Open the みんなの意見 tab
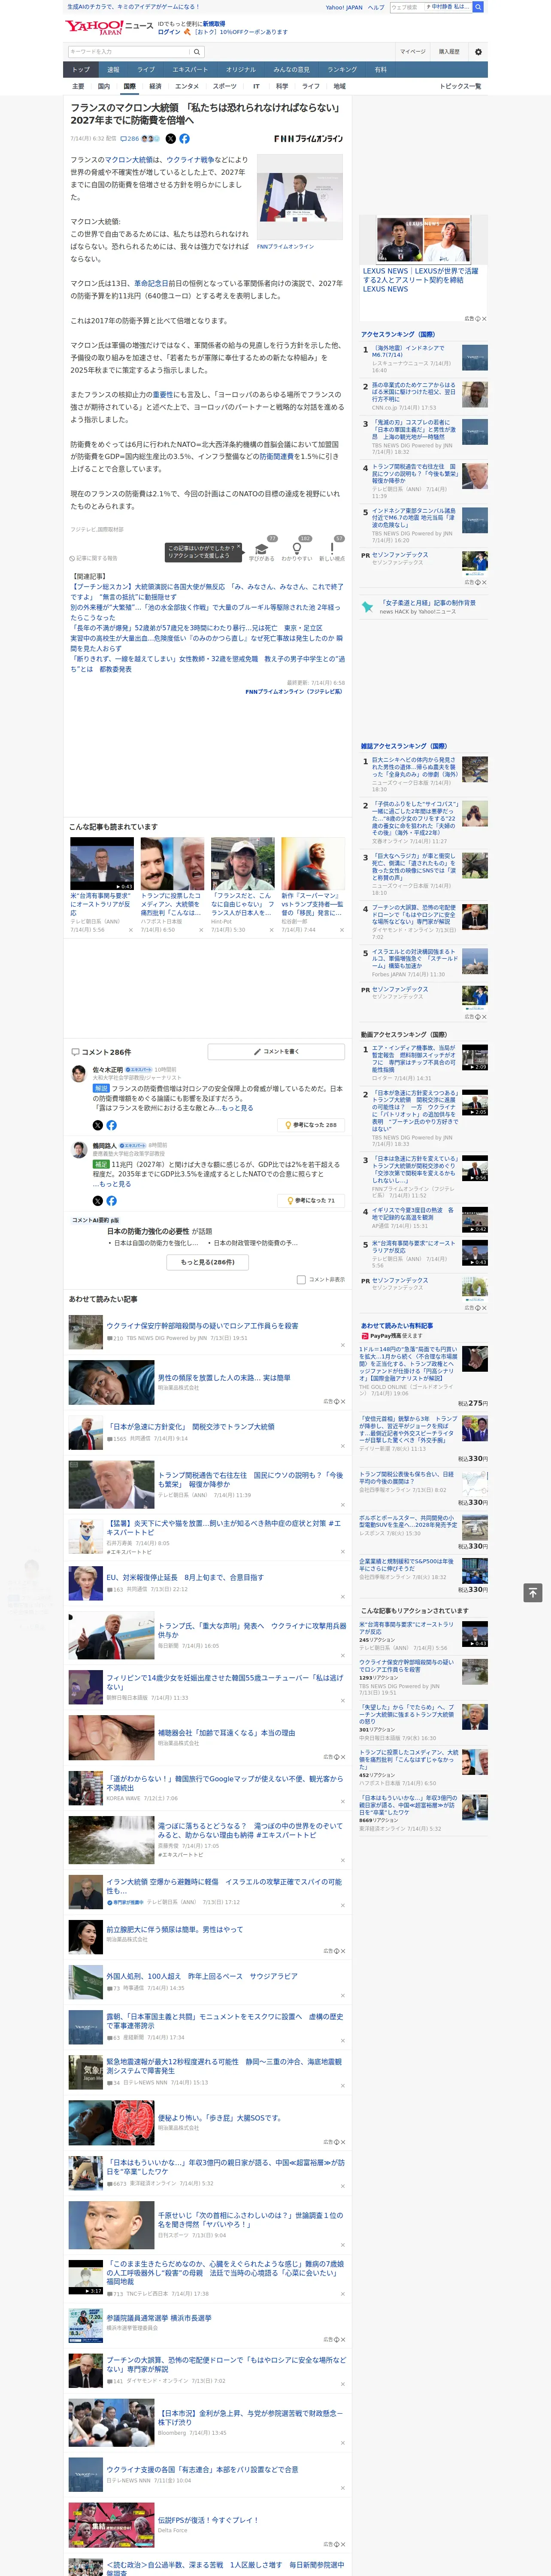 coord(291,70)
